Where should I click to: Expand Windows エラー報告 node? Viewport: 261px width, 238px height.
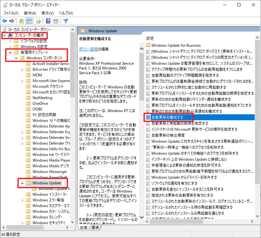(x=22, y=200)
